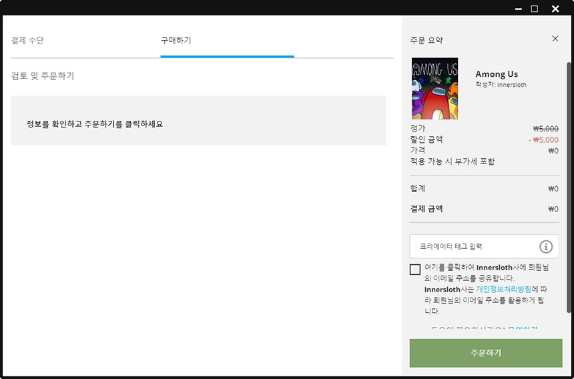Screen dimensions: 574x379
Task: Click the 작성자: Innersloth text
Action: pyautogui.click(x=501, y=85)
